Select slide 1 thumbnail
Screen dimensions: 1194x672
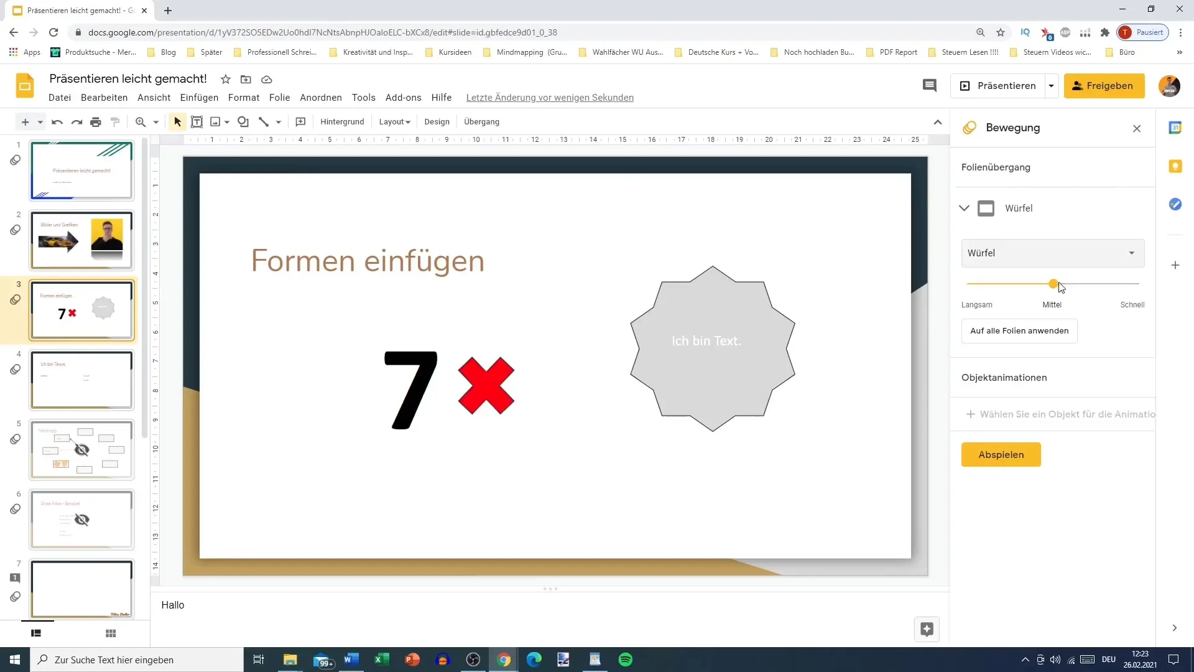(81, 170)
